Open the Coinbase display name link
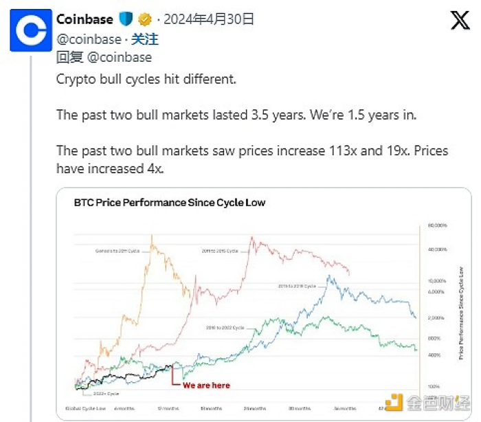Viewport: 481px width, 422px height. click(x=85, y=19)
